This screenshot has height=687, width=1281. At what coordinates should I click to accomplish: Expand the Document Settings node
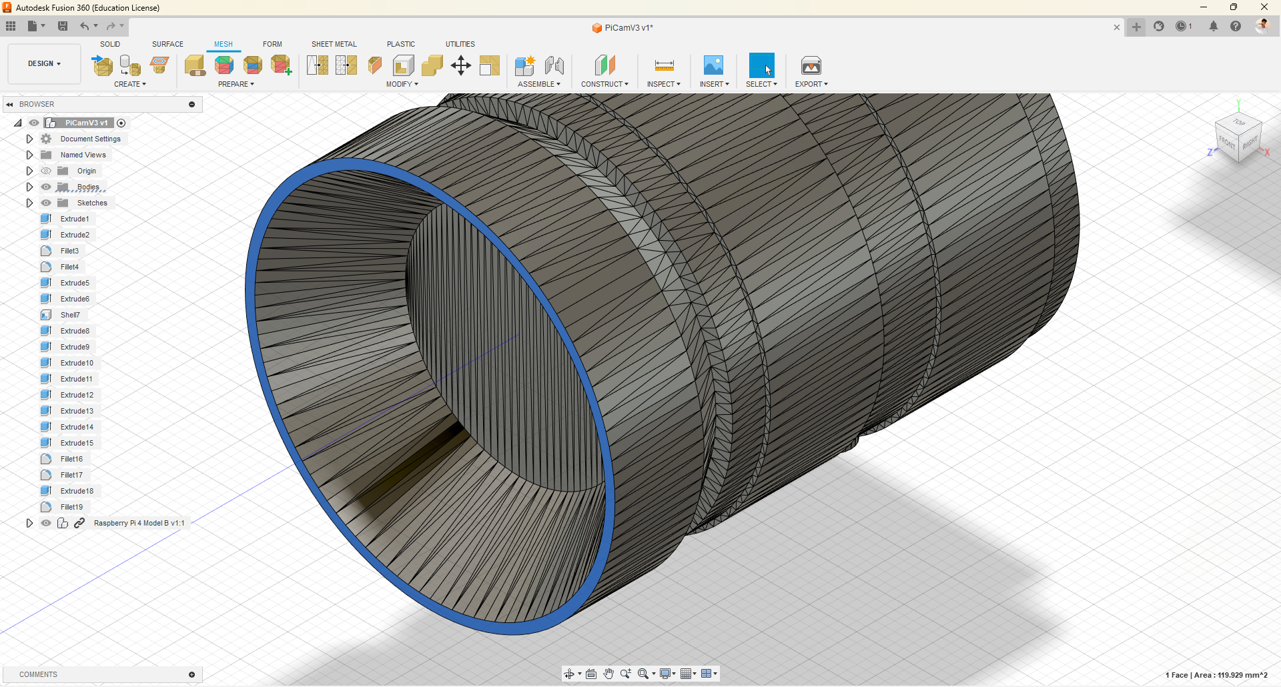click(x=29, y=139)
